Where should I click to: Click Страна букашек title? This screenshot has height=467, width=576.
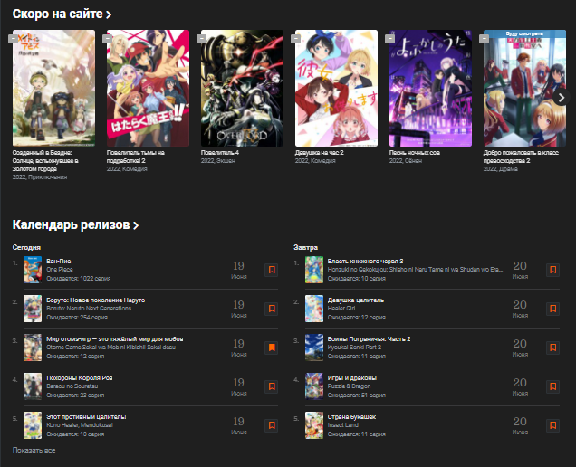coord(351,416)
